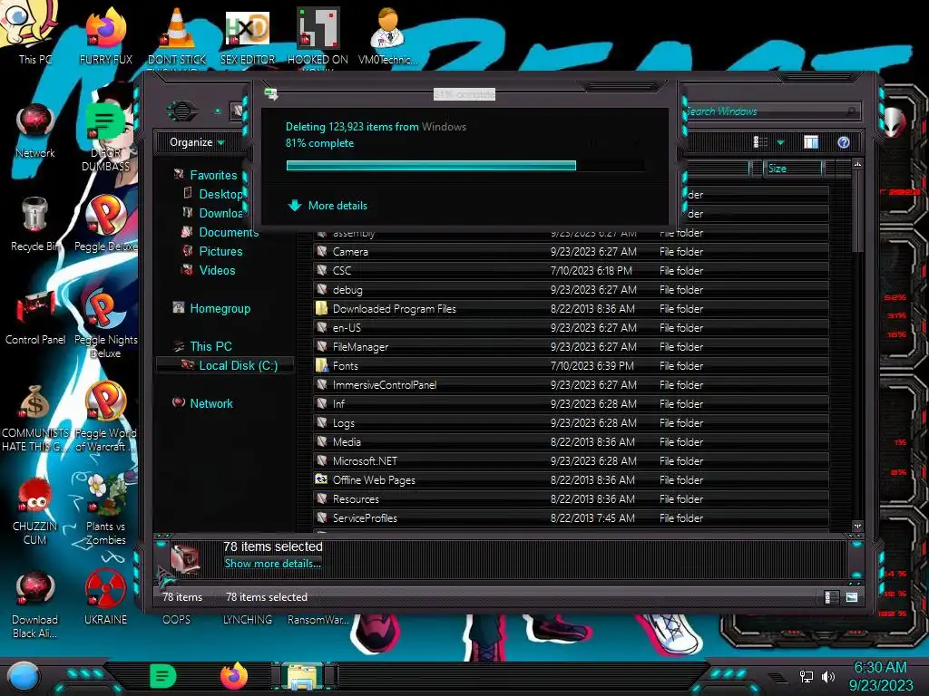Select the FileManager folder
This screenshot has height=696, width=929.
pos(572,346)
